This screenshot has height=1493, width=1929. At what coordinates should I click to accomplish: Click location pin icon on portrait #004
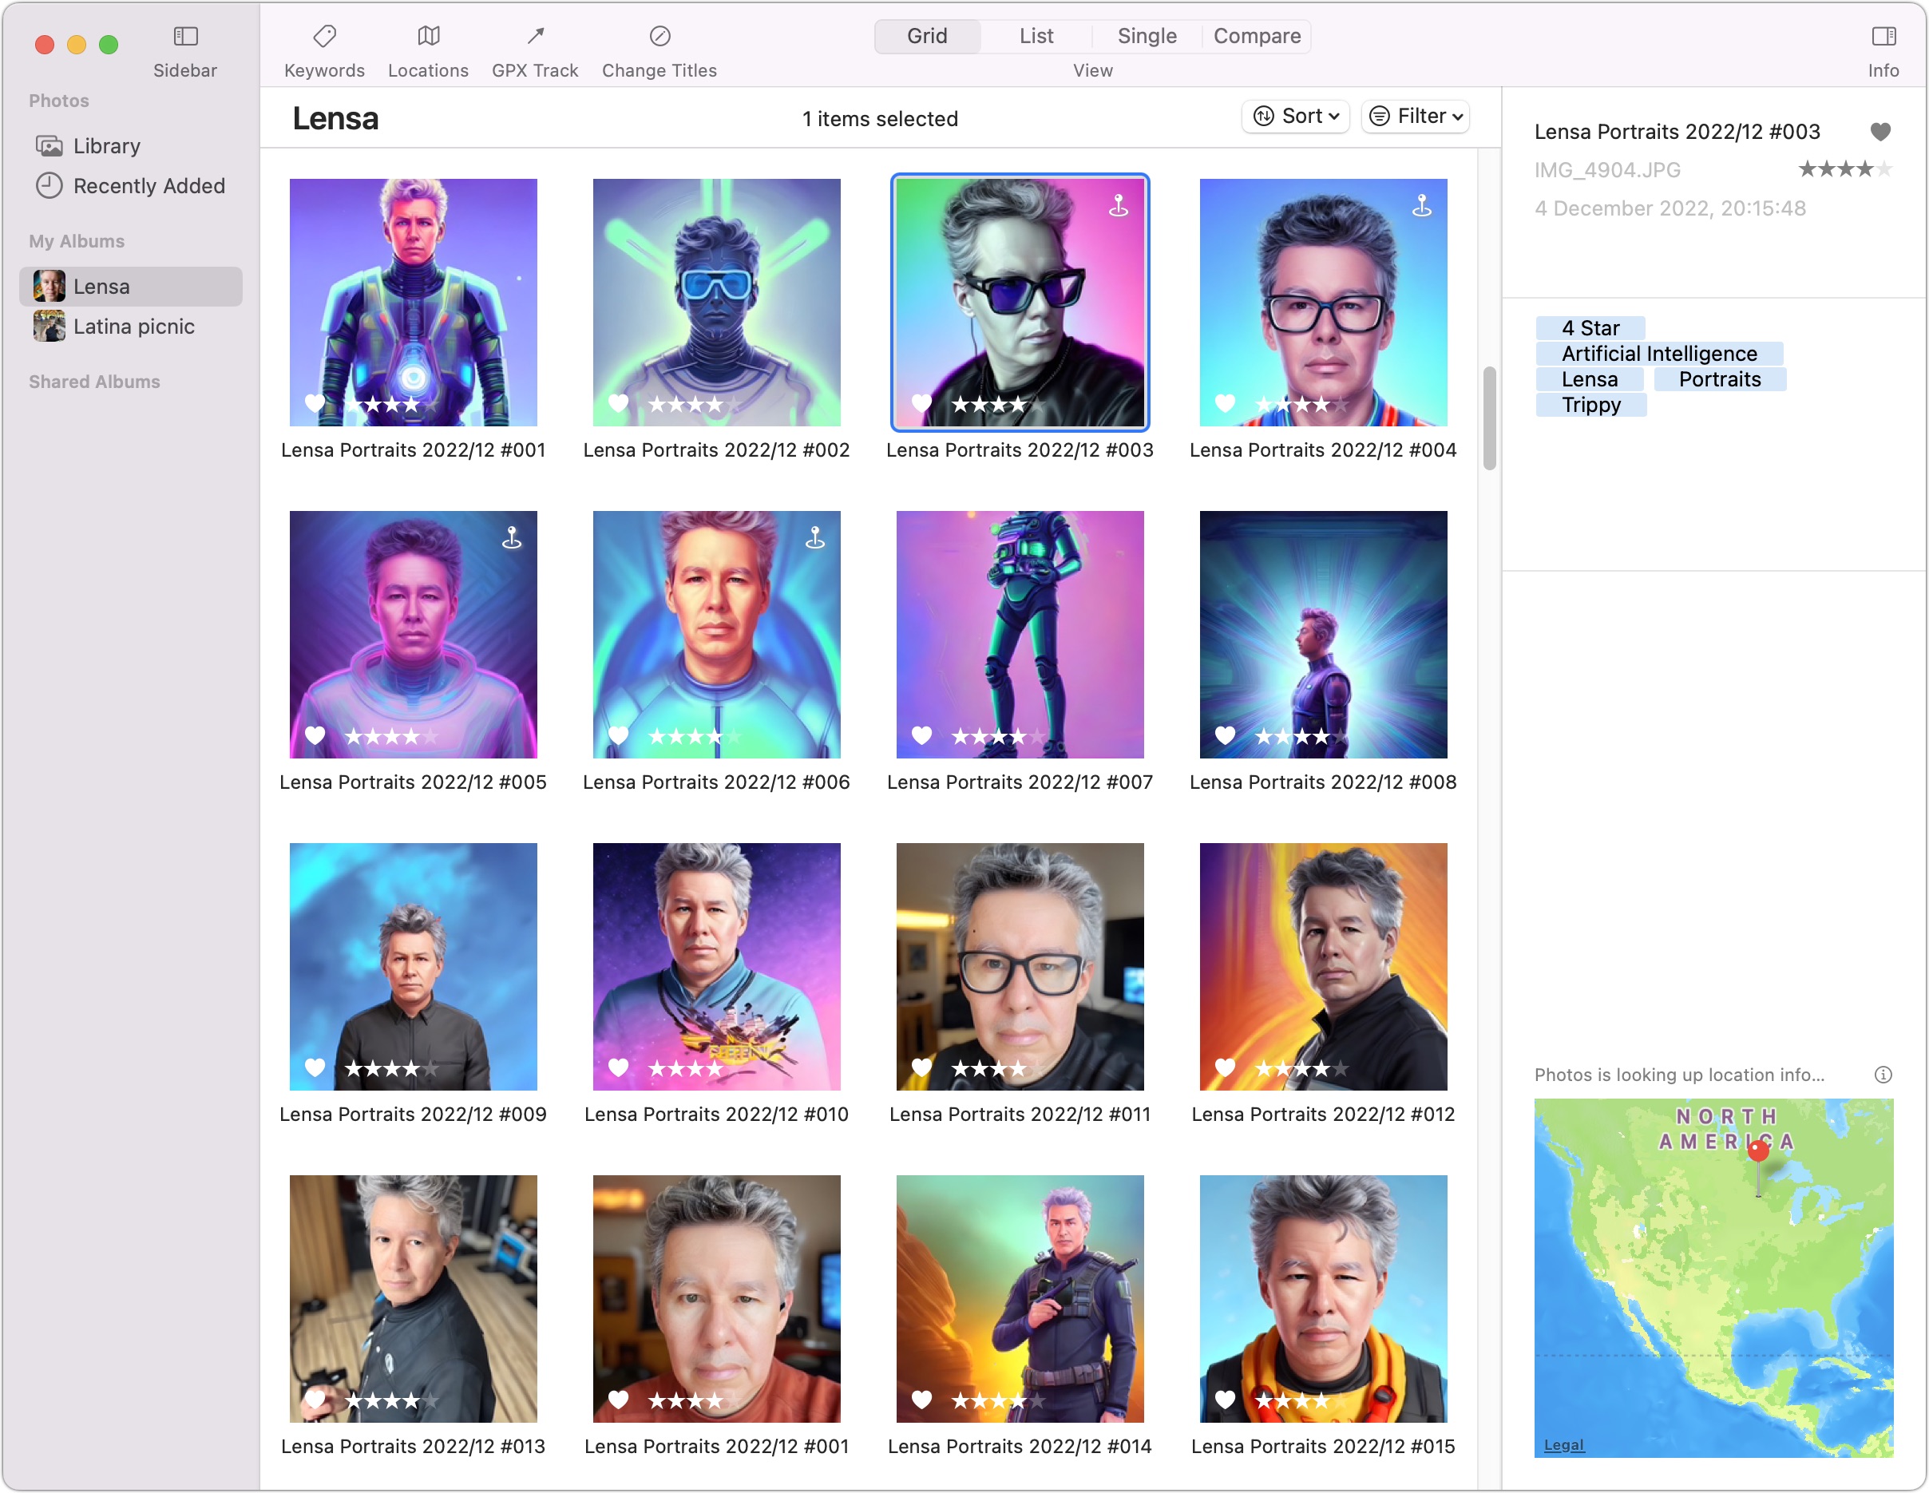[1421, 206]
